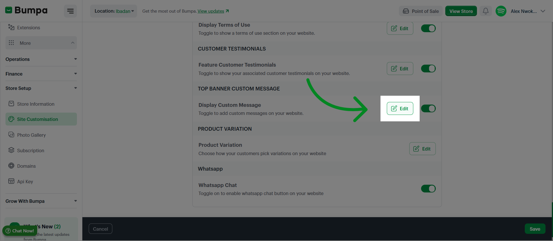Toggle the Whatsapp Chat switch
The width and height of the screenshot is (553, 241).
pos(428,189)
